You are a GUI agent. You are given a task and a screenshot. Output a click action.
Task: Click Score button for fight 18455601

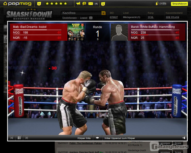pos(178,143)
